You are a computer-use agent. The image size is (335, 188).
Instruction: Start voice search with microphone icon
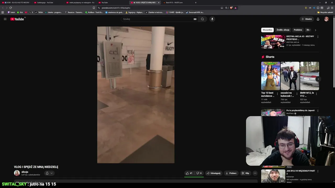[212, 19]
